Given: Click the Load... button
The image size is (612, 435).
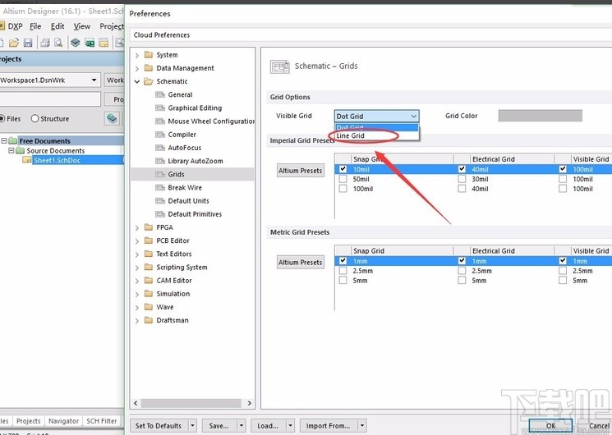Looking at the screenshot, I should click(268, 426).
